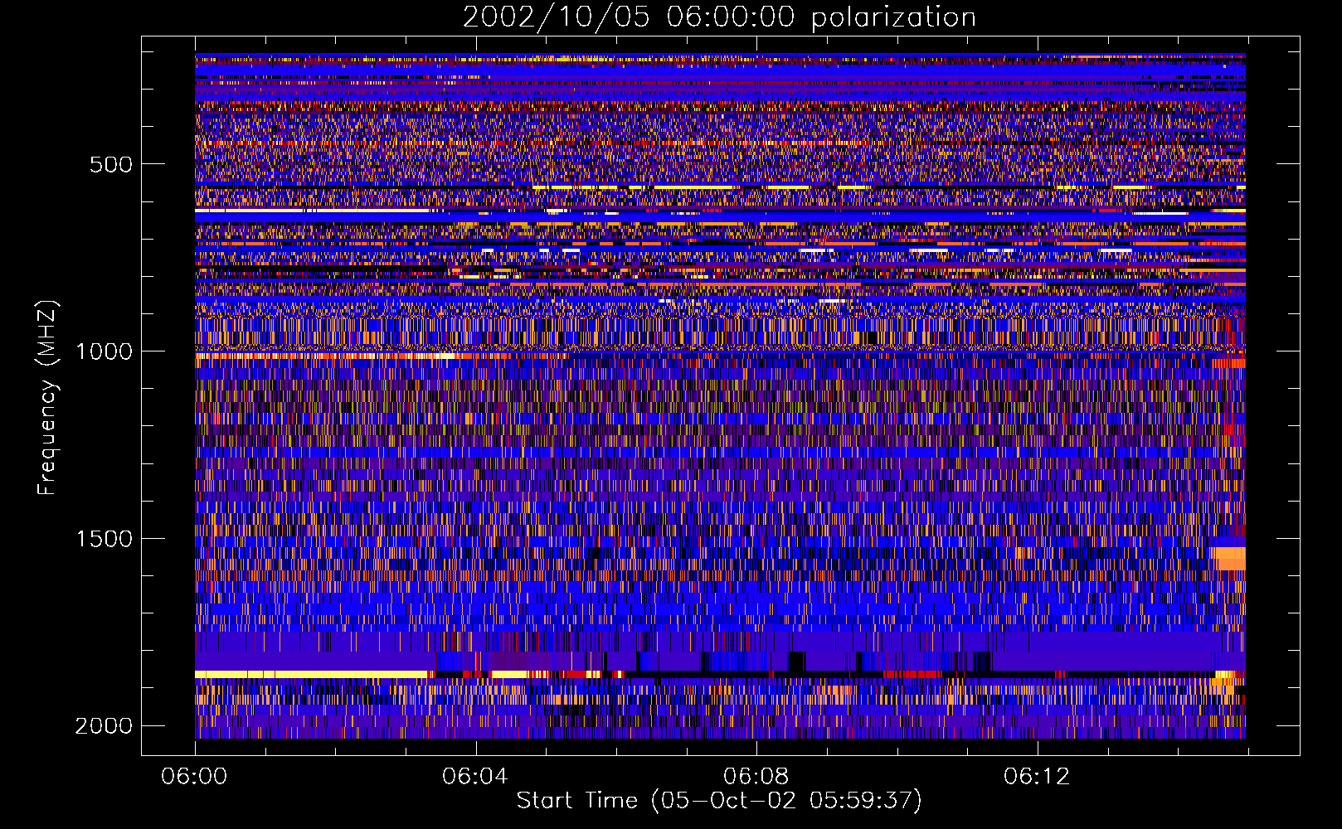Viewport: 1342px width, 829px height.
Task: Click the 06:00 time tick label
Action: click(x=195, y=777)
